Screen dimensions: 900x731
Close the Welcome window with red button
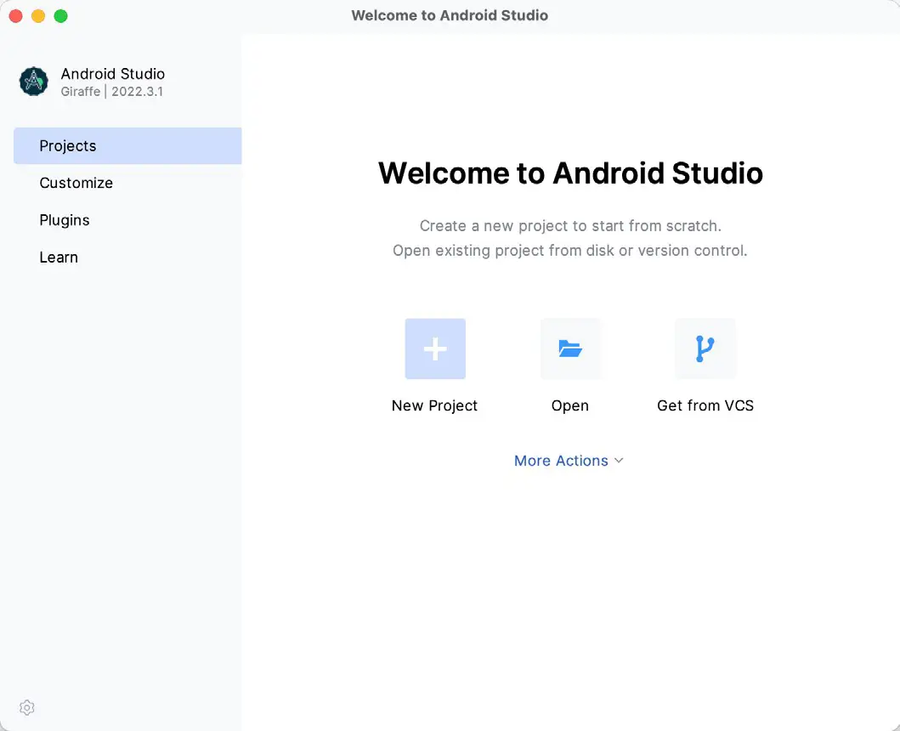15,16
